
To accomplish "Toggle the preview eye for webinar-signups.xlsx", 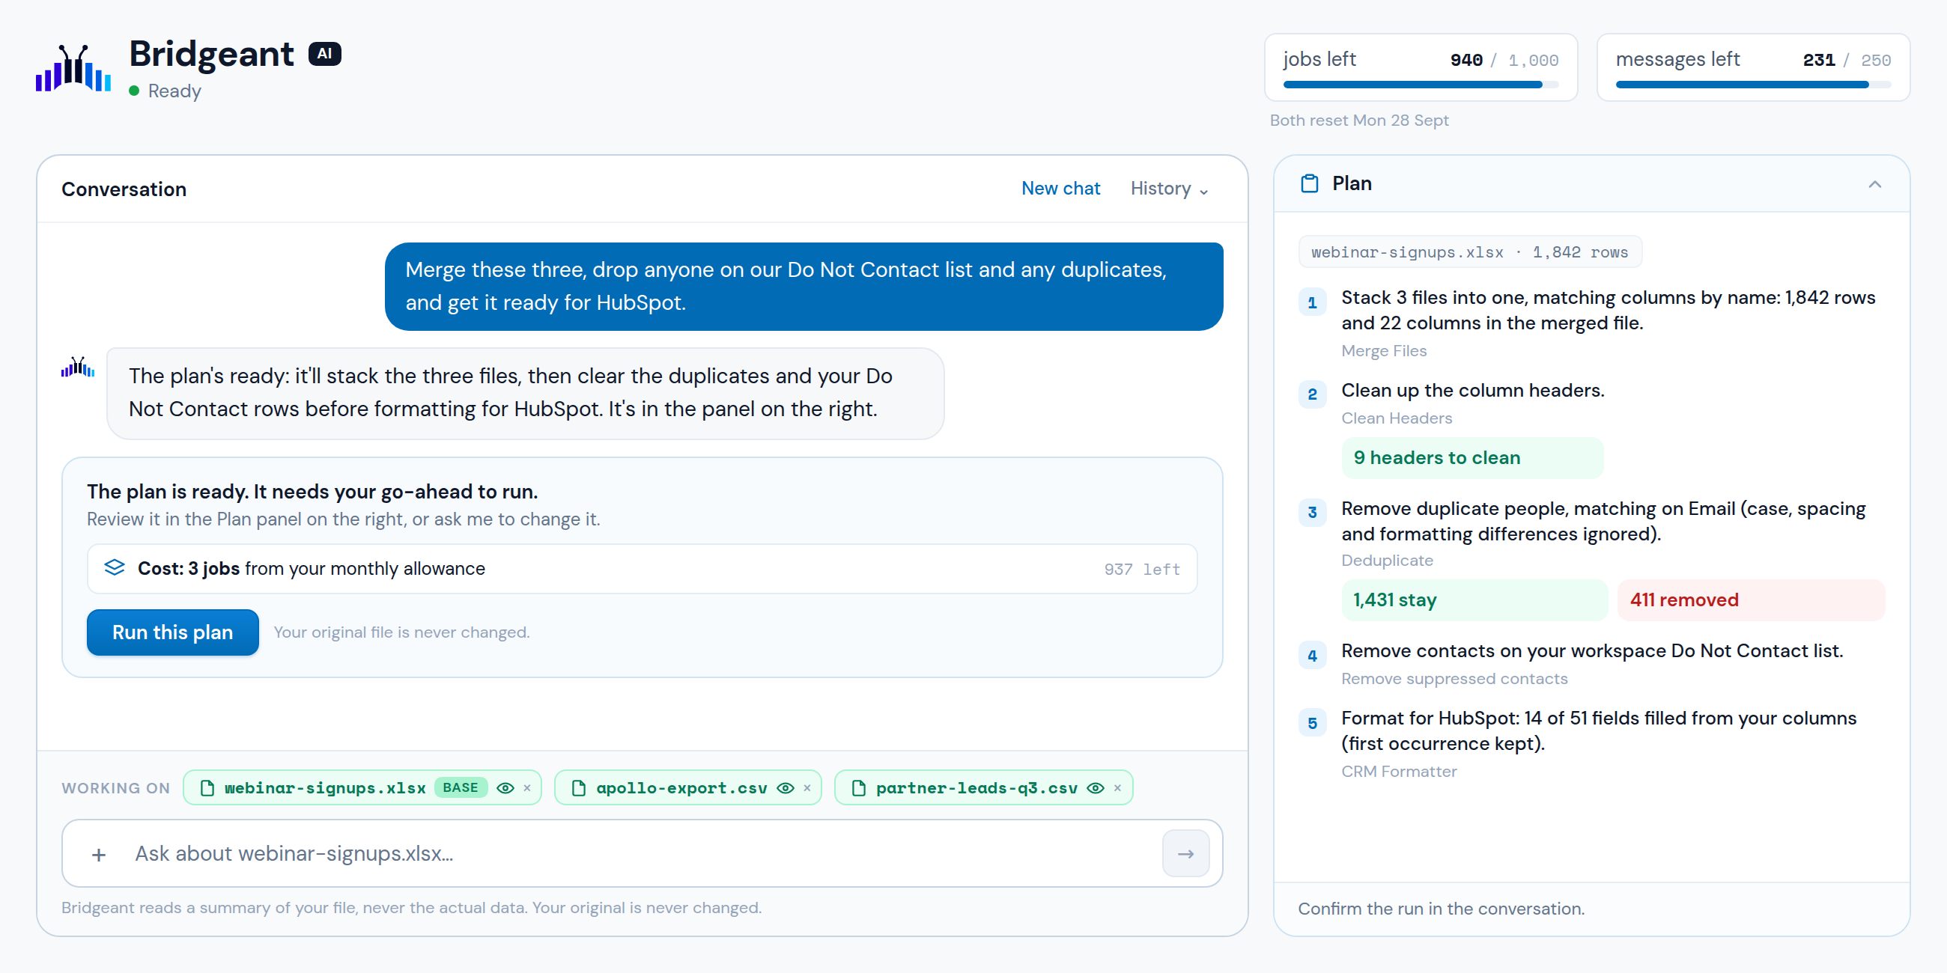I will pos(505,788).
